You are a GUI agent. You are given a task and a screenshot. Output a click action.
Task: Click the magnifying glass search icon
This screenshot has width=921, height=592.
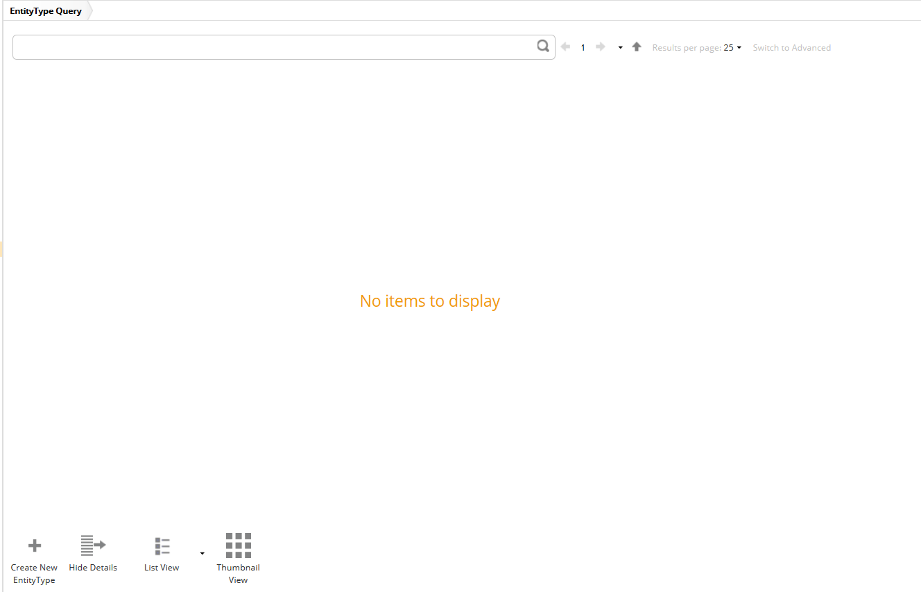543,46
